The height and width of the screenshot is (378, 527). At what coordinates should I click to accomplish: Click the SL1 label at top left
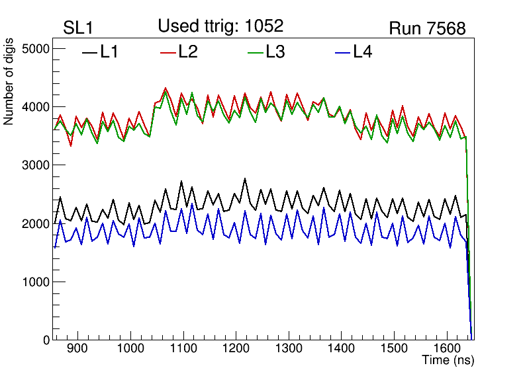pyautogui.click(x=78, y=28)
